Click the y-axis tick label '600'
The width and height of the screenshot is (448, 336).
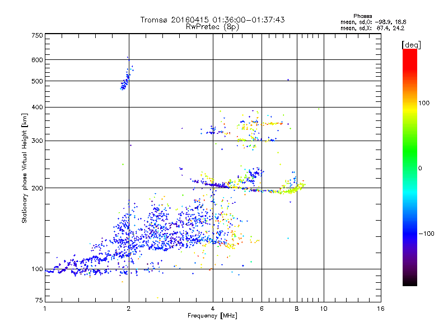37,60
